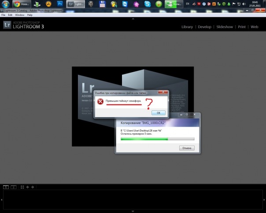Viewport: 266px width, 213px height.
Task: Cancel the IMG_1000.CR2 copying with Отмена
Action: 187,148
